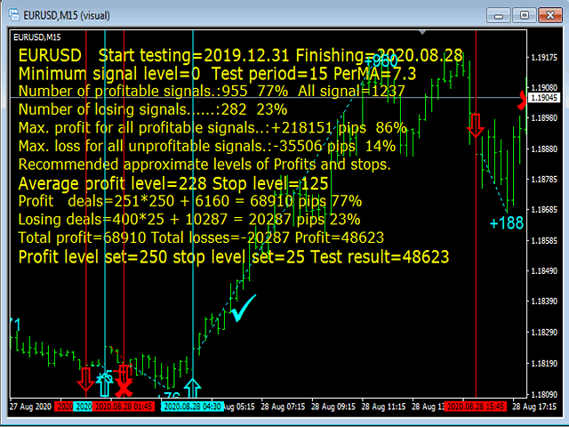Click the 1.18090 price axis value
This screenshot has height=427, width=569.
click(x=544, y=394)
